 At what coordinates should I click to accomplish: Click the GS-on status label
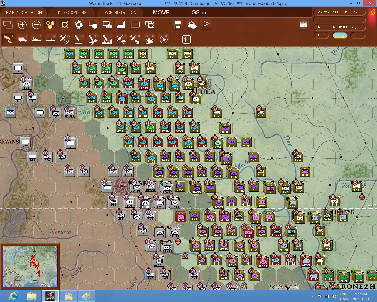[x=199, y=12]
